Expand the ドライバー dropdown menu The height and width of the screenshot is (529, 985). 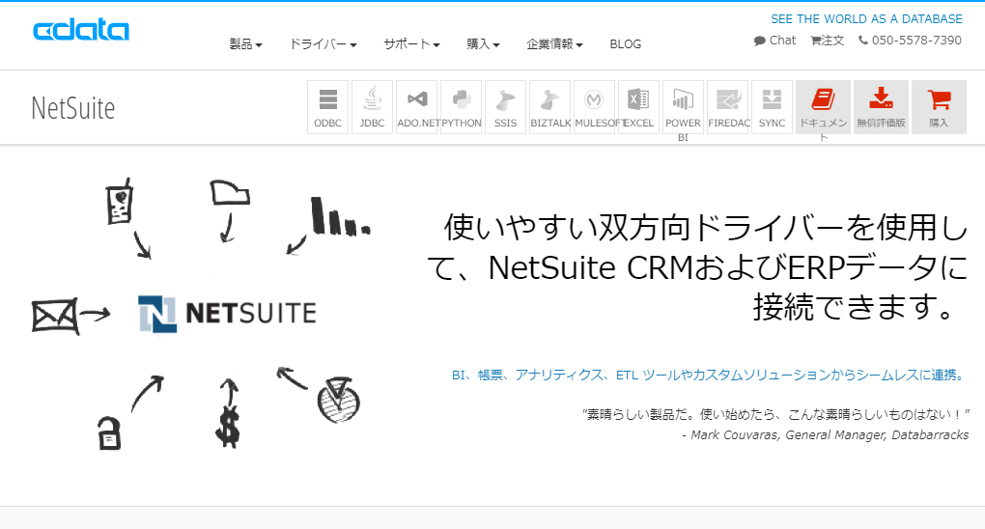point(323,44)
